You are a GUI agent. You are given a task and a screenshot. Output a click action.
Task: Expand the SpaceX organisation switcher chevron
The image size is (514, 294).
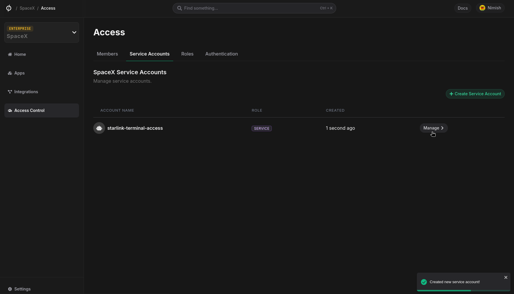74,32
